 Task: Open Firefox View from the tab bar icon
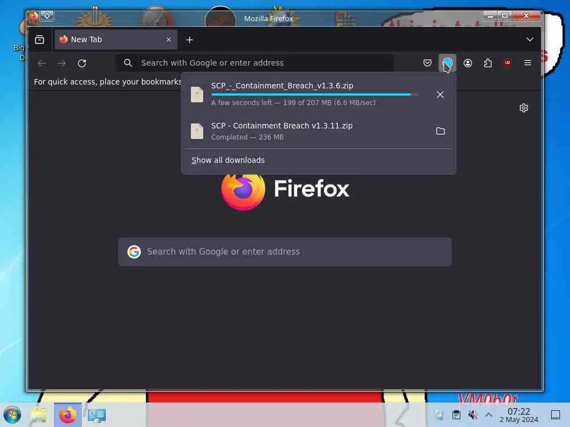coord(40,39)
